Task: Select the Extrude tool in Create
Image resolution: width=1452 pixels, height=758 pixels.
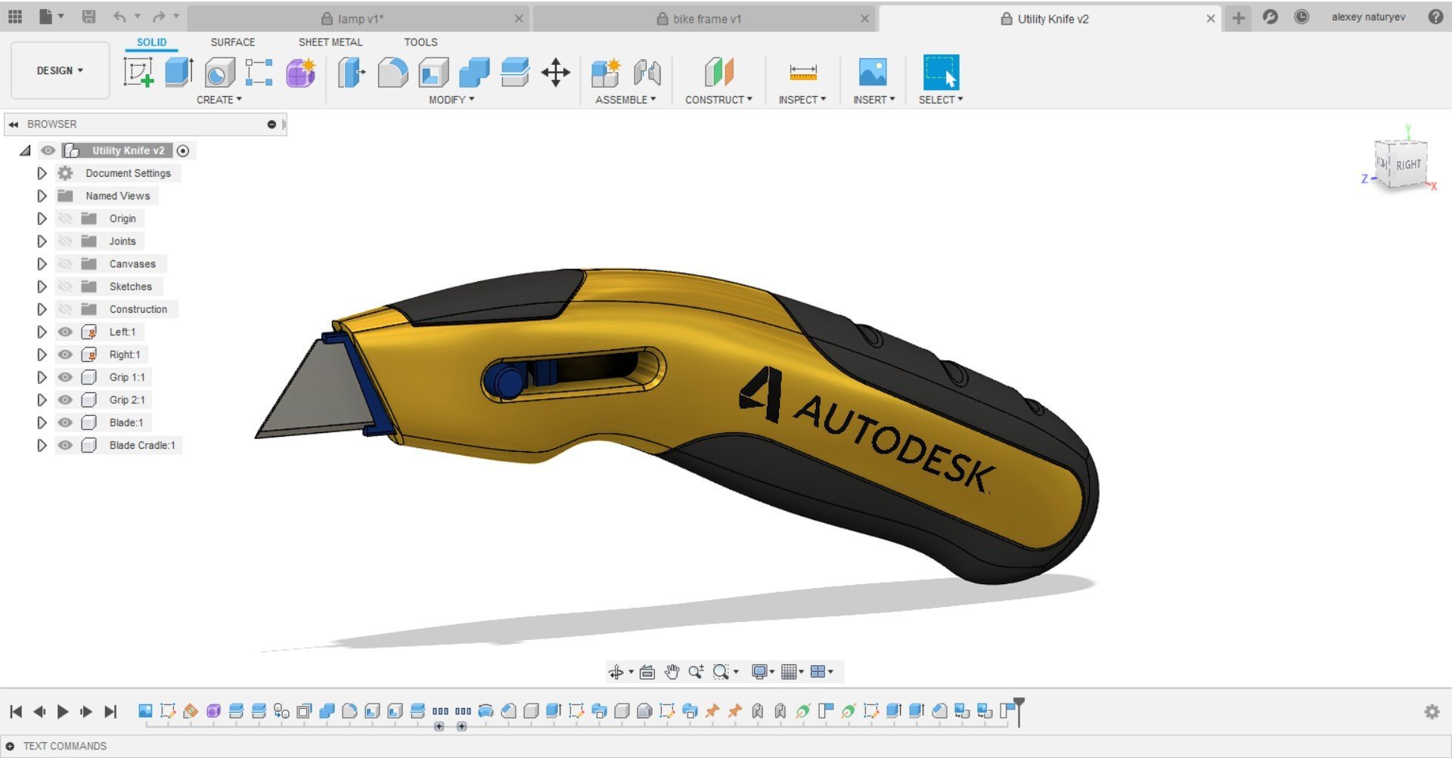Action: click(179, 73)
